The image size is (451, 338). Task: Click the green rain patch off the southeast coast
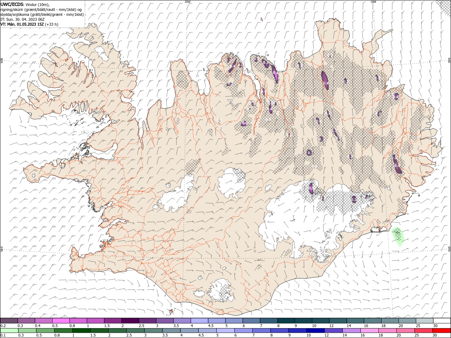(x=398, y=236)
